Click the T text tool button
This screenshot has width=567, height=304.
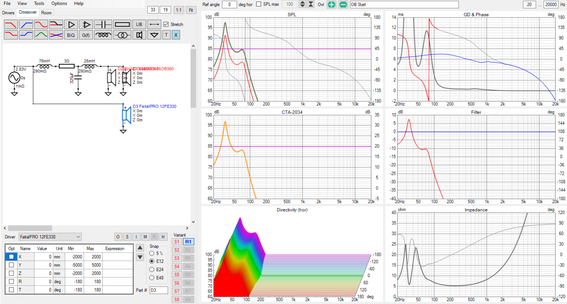click(166, 35)
